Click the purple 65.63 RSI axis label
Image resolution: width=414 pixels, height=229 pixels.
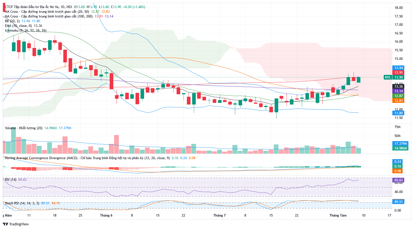(x=399, y=180)
